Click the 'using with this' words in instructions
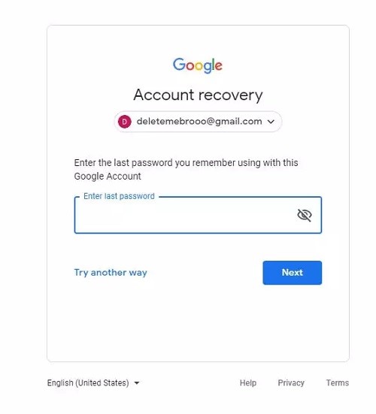Screen dimensions: 376x414 [268, 163]
